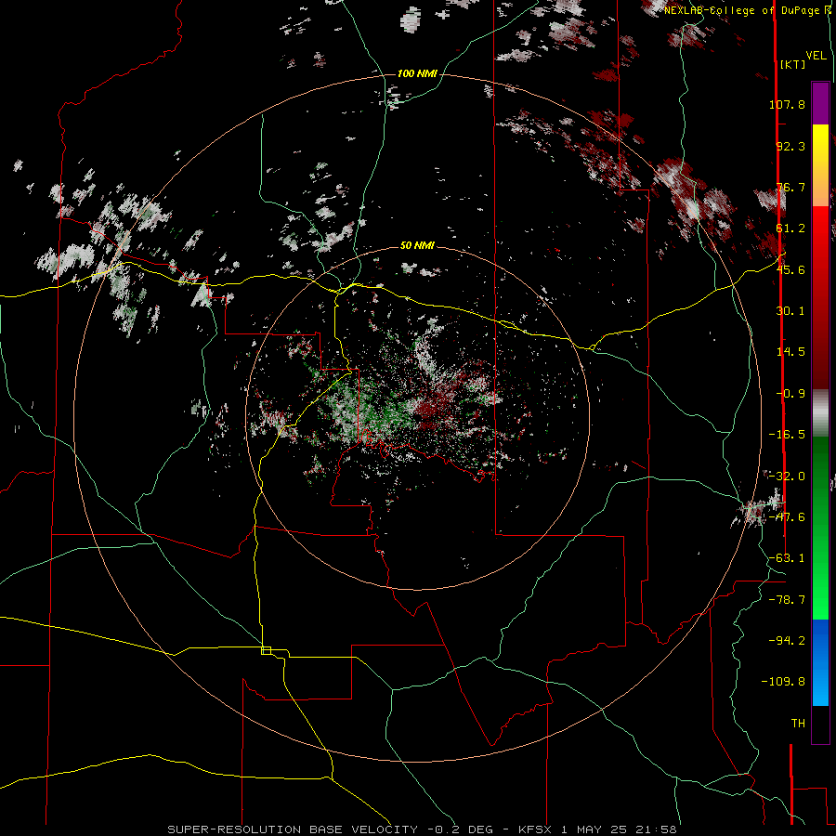Image resolution: width=836 pixels, height=836 pixels.
Task: Select the -47.6 legend value
Action: click(x=787, y=517)
